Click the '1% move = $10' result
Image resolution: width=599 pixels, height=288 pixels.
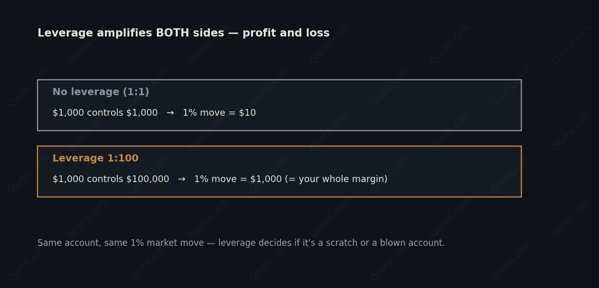click(219, 113)
